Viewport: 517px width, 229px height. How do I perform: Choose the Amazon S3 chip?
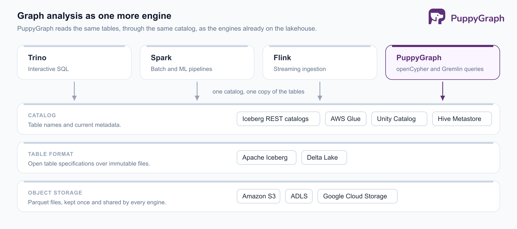[x=258, y=196]
